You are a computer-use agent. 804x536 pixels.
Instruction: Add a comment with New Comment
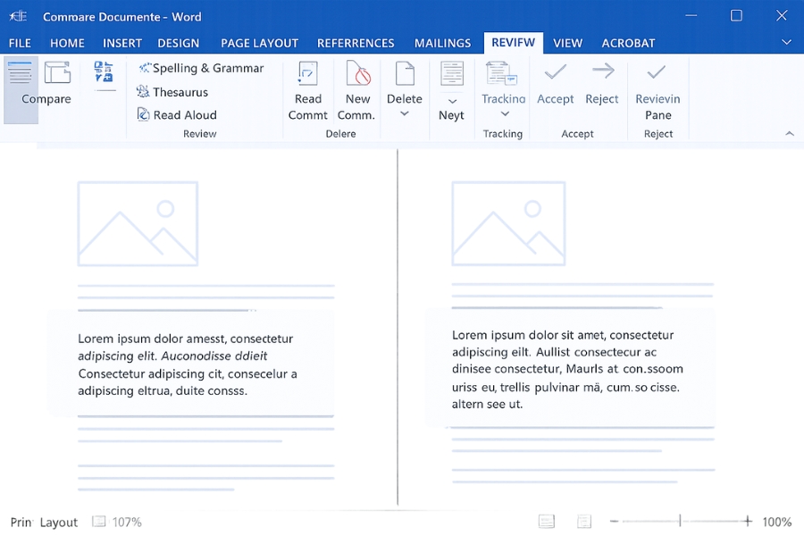(x=357, y=74)
